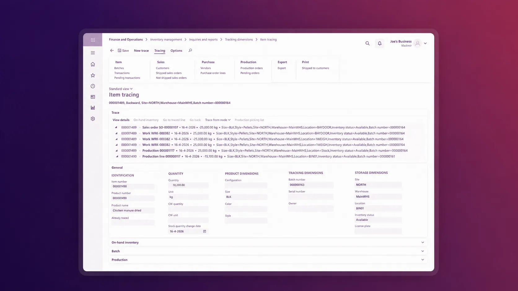
Task: Save the trace
Action: (x=123, y=50)
